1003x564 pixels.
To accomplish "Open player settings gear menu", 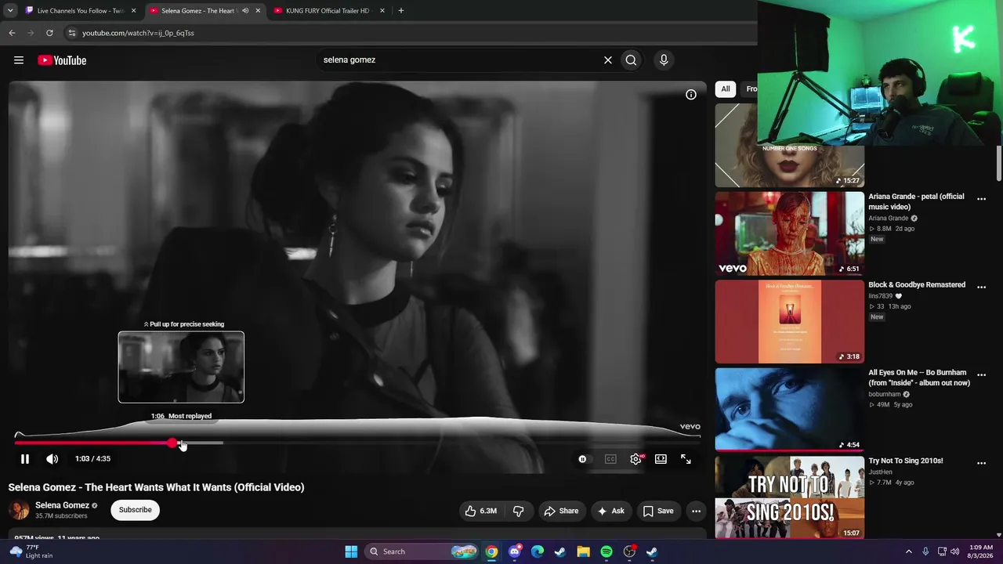I will tap(635, 459).
